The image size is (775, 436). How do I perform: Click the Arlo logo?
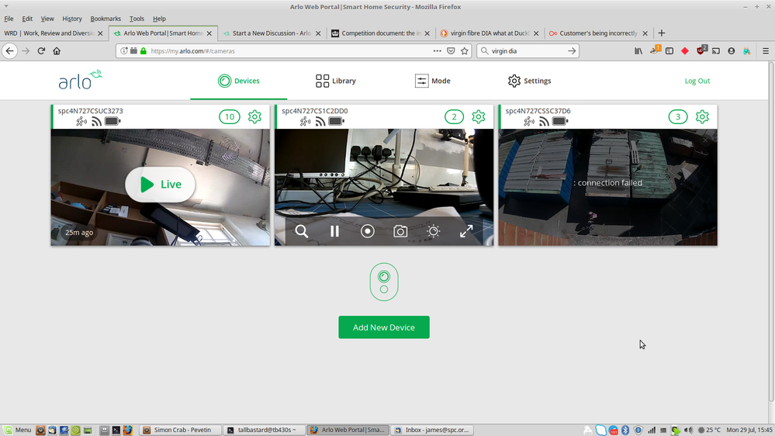(80, 80)
